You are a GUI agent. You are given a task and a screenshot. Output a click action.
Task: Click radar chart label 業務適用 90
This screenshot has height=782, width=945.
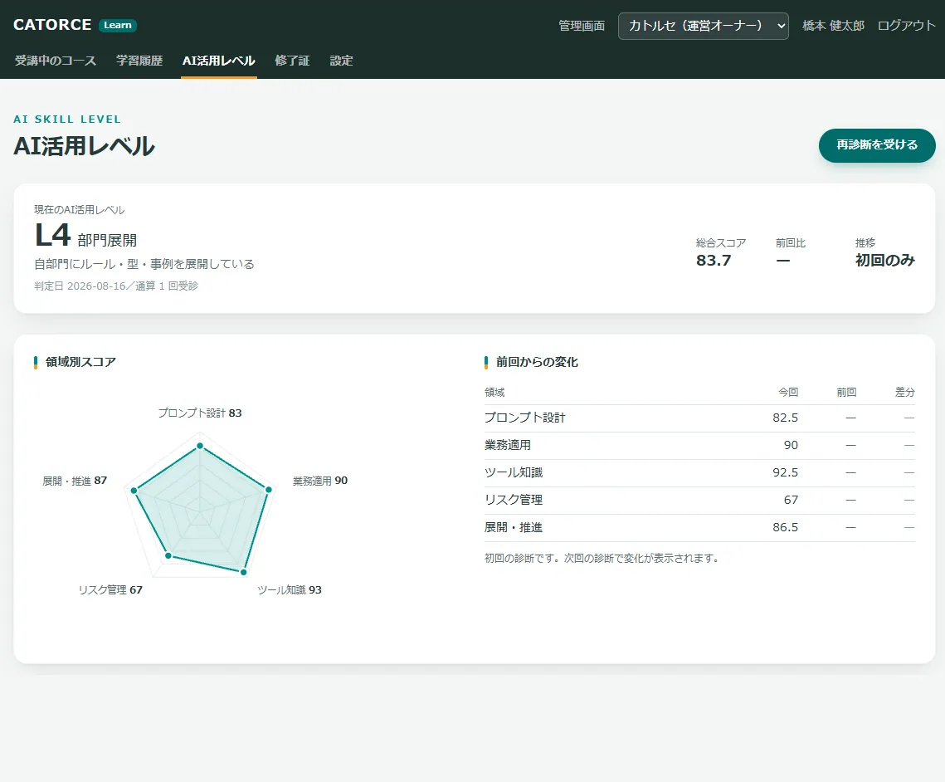(320, 481)
